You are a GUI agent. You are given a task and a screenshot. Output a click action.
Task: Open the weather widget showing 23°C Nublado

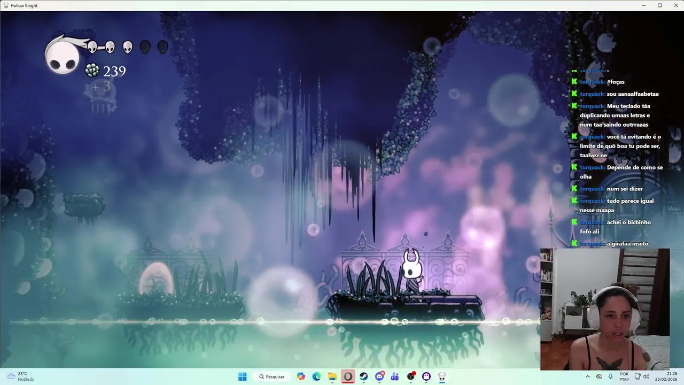click(x=20, y=376)
